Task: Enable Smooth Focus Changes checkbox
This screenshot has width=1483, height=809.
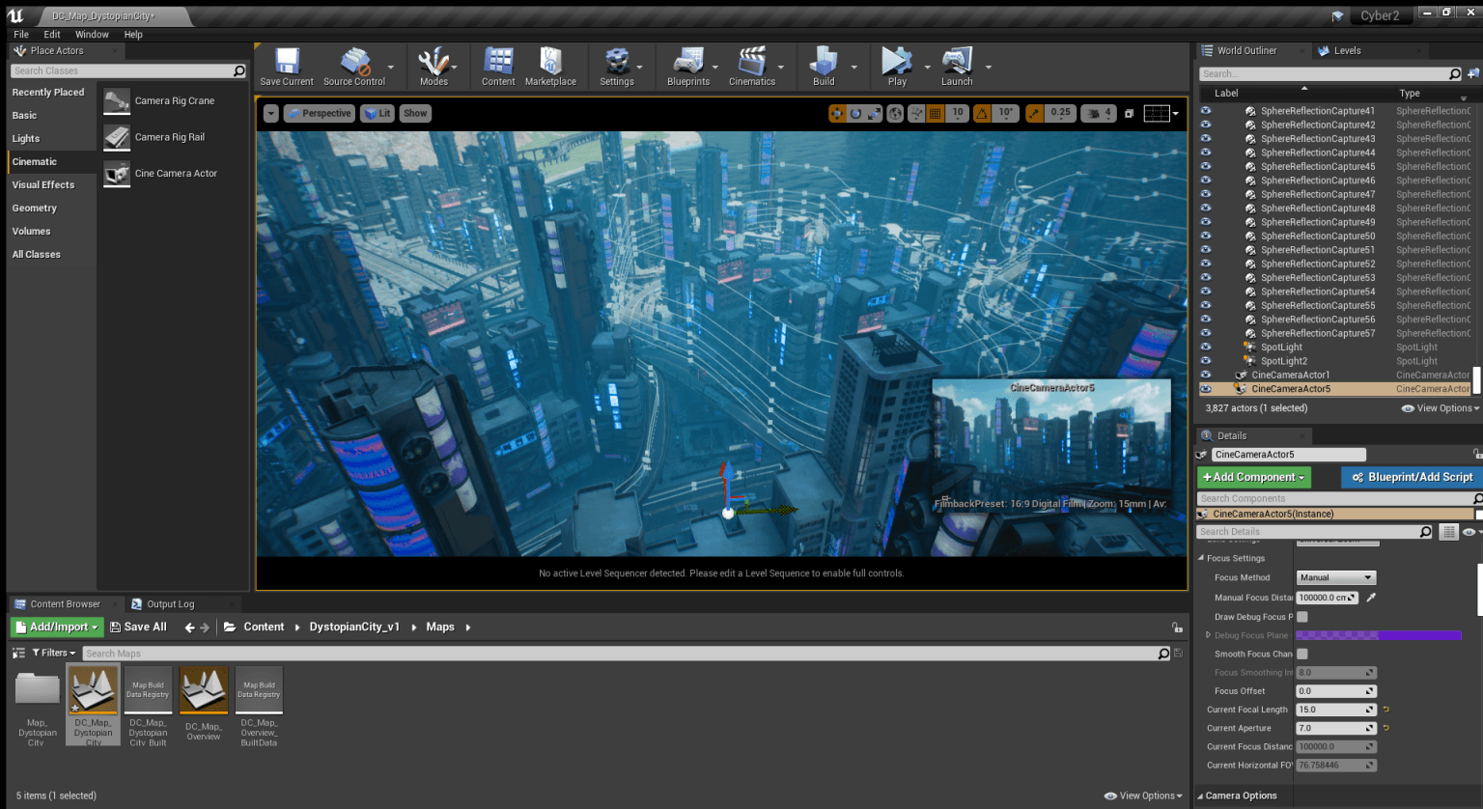Action: pos(1302,655)
